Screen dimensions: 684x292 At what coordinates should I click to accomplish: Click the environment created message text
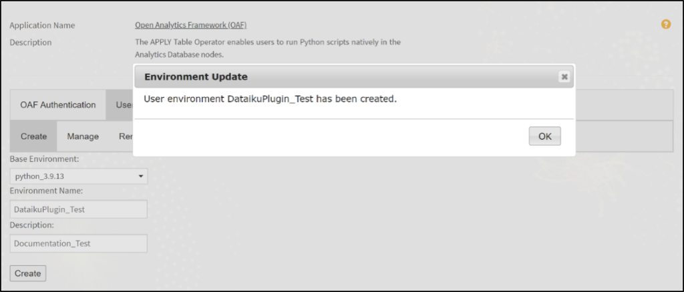271,99
